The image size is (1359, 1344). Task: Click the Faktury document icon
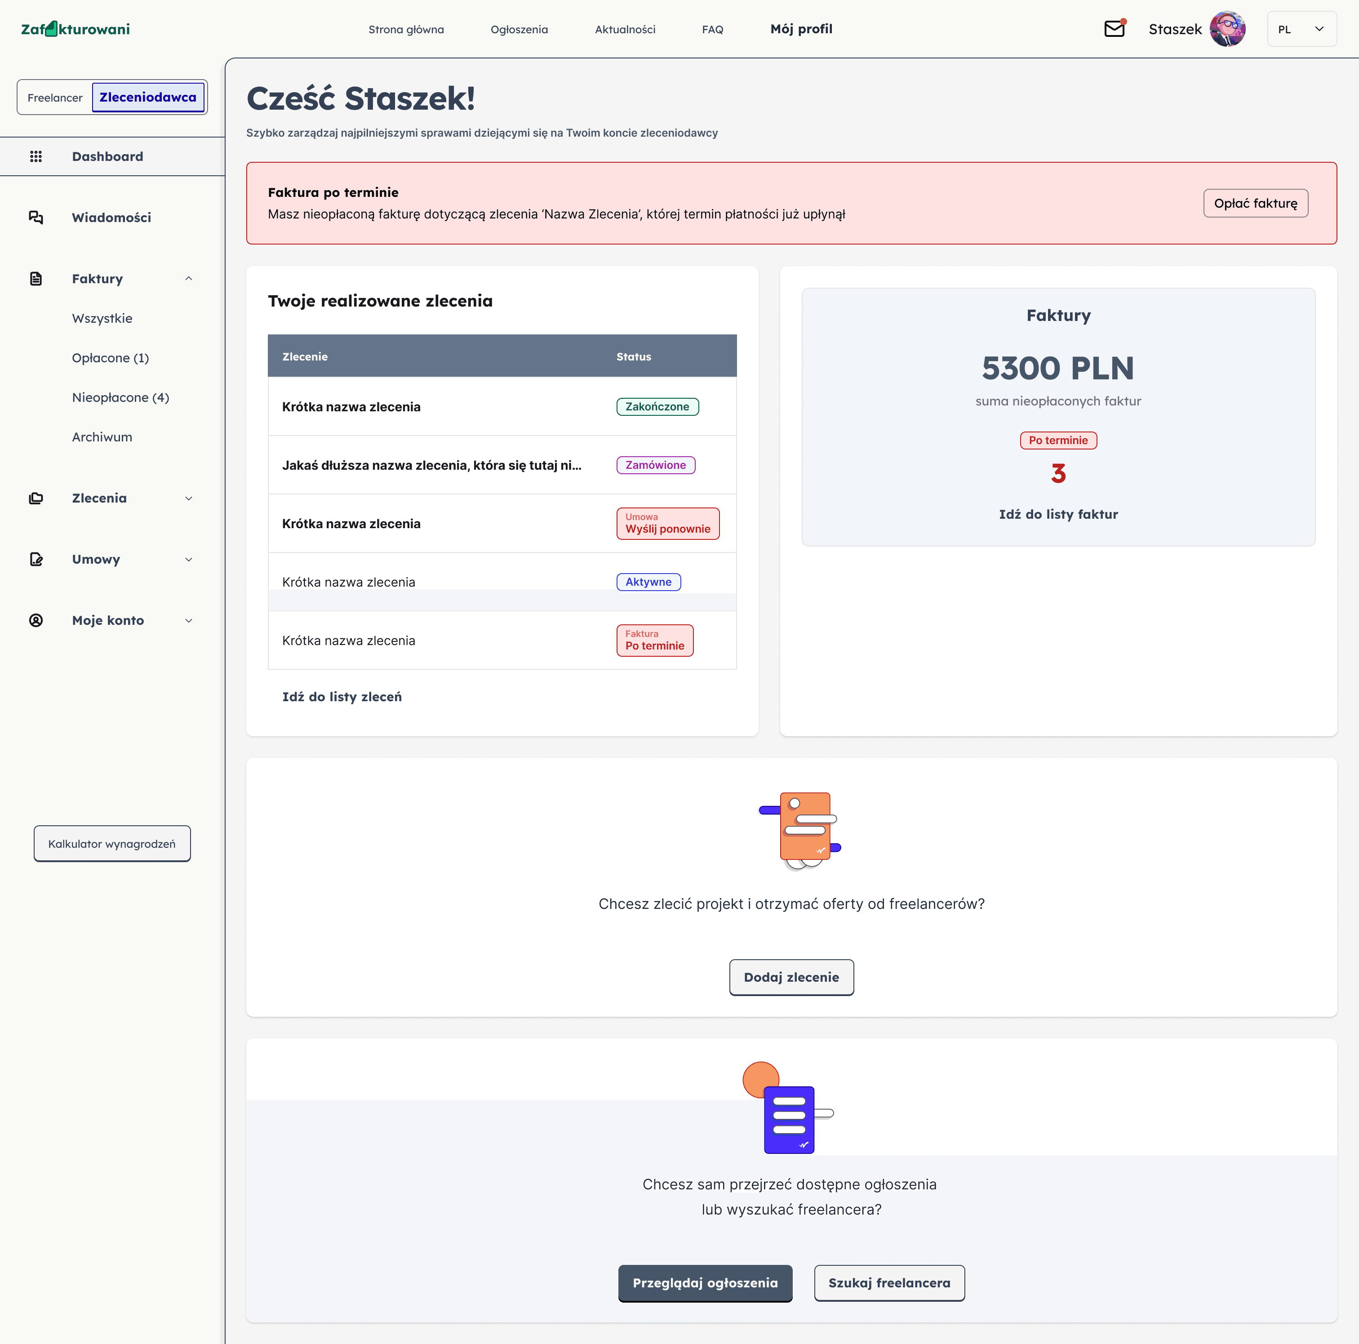click(x=36, y=279)
